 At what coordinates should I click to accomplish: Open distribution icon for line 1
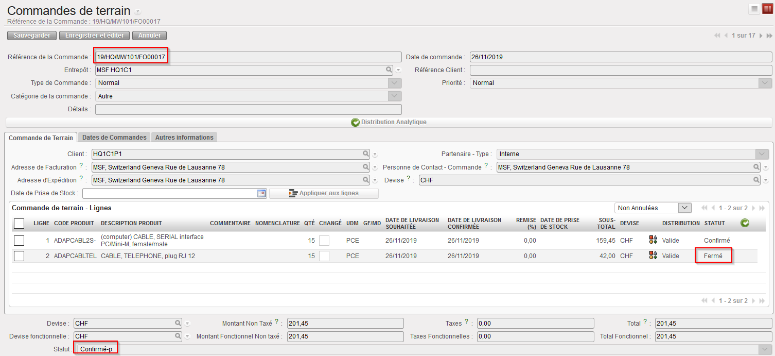pos(653,240)
